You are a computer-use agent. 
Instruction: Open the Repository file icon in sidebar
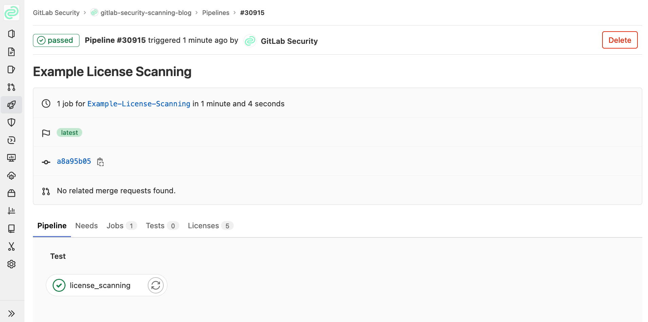coord(12,52)
